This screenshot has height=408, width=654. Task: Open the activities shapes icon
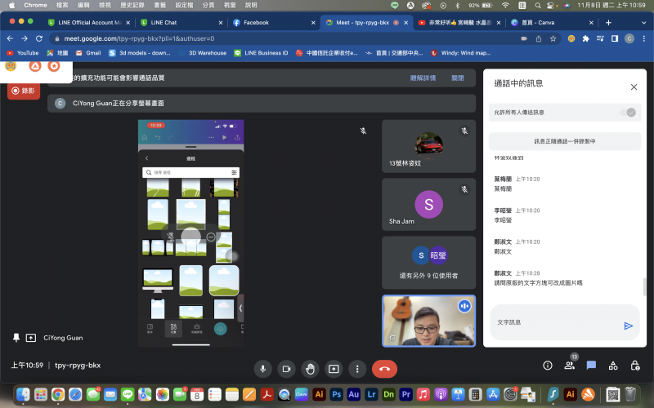(x=612, y=366)
